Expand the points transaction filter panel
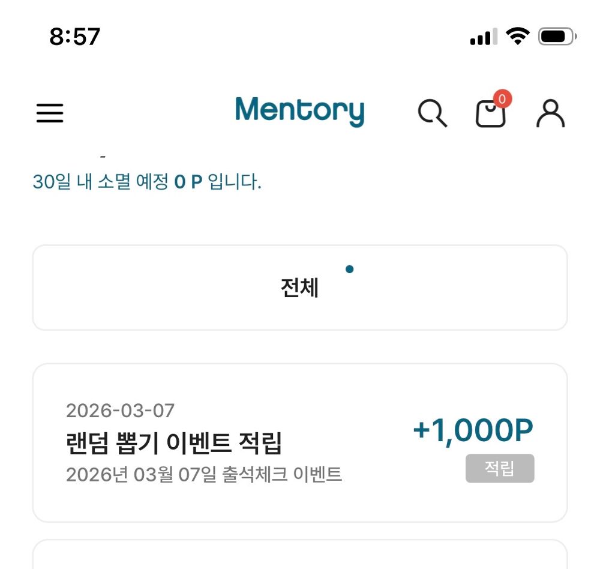Screen dimensions: 600x569 click(x=300, y=287)
